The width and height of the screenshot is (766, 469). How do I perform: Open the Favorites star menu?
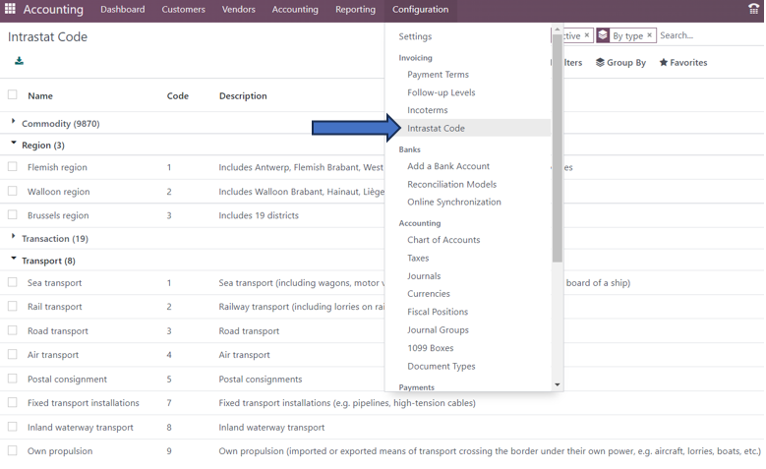[x=682, y=63]
